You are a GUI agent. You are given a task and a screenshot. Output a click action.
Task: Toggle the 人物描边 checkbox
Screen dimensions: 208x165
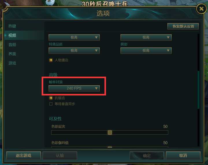coord(51,60)
